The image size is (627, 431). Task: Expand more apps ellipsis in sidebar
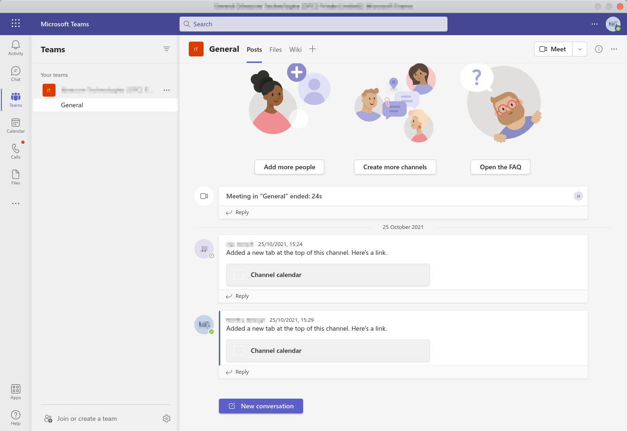16,203
